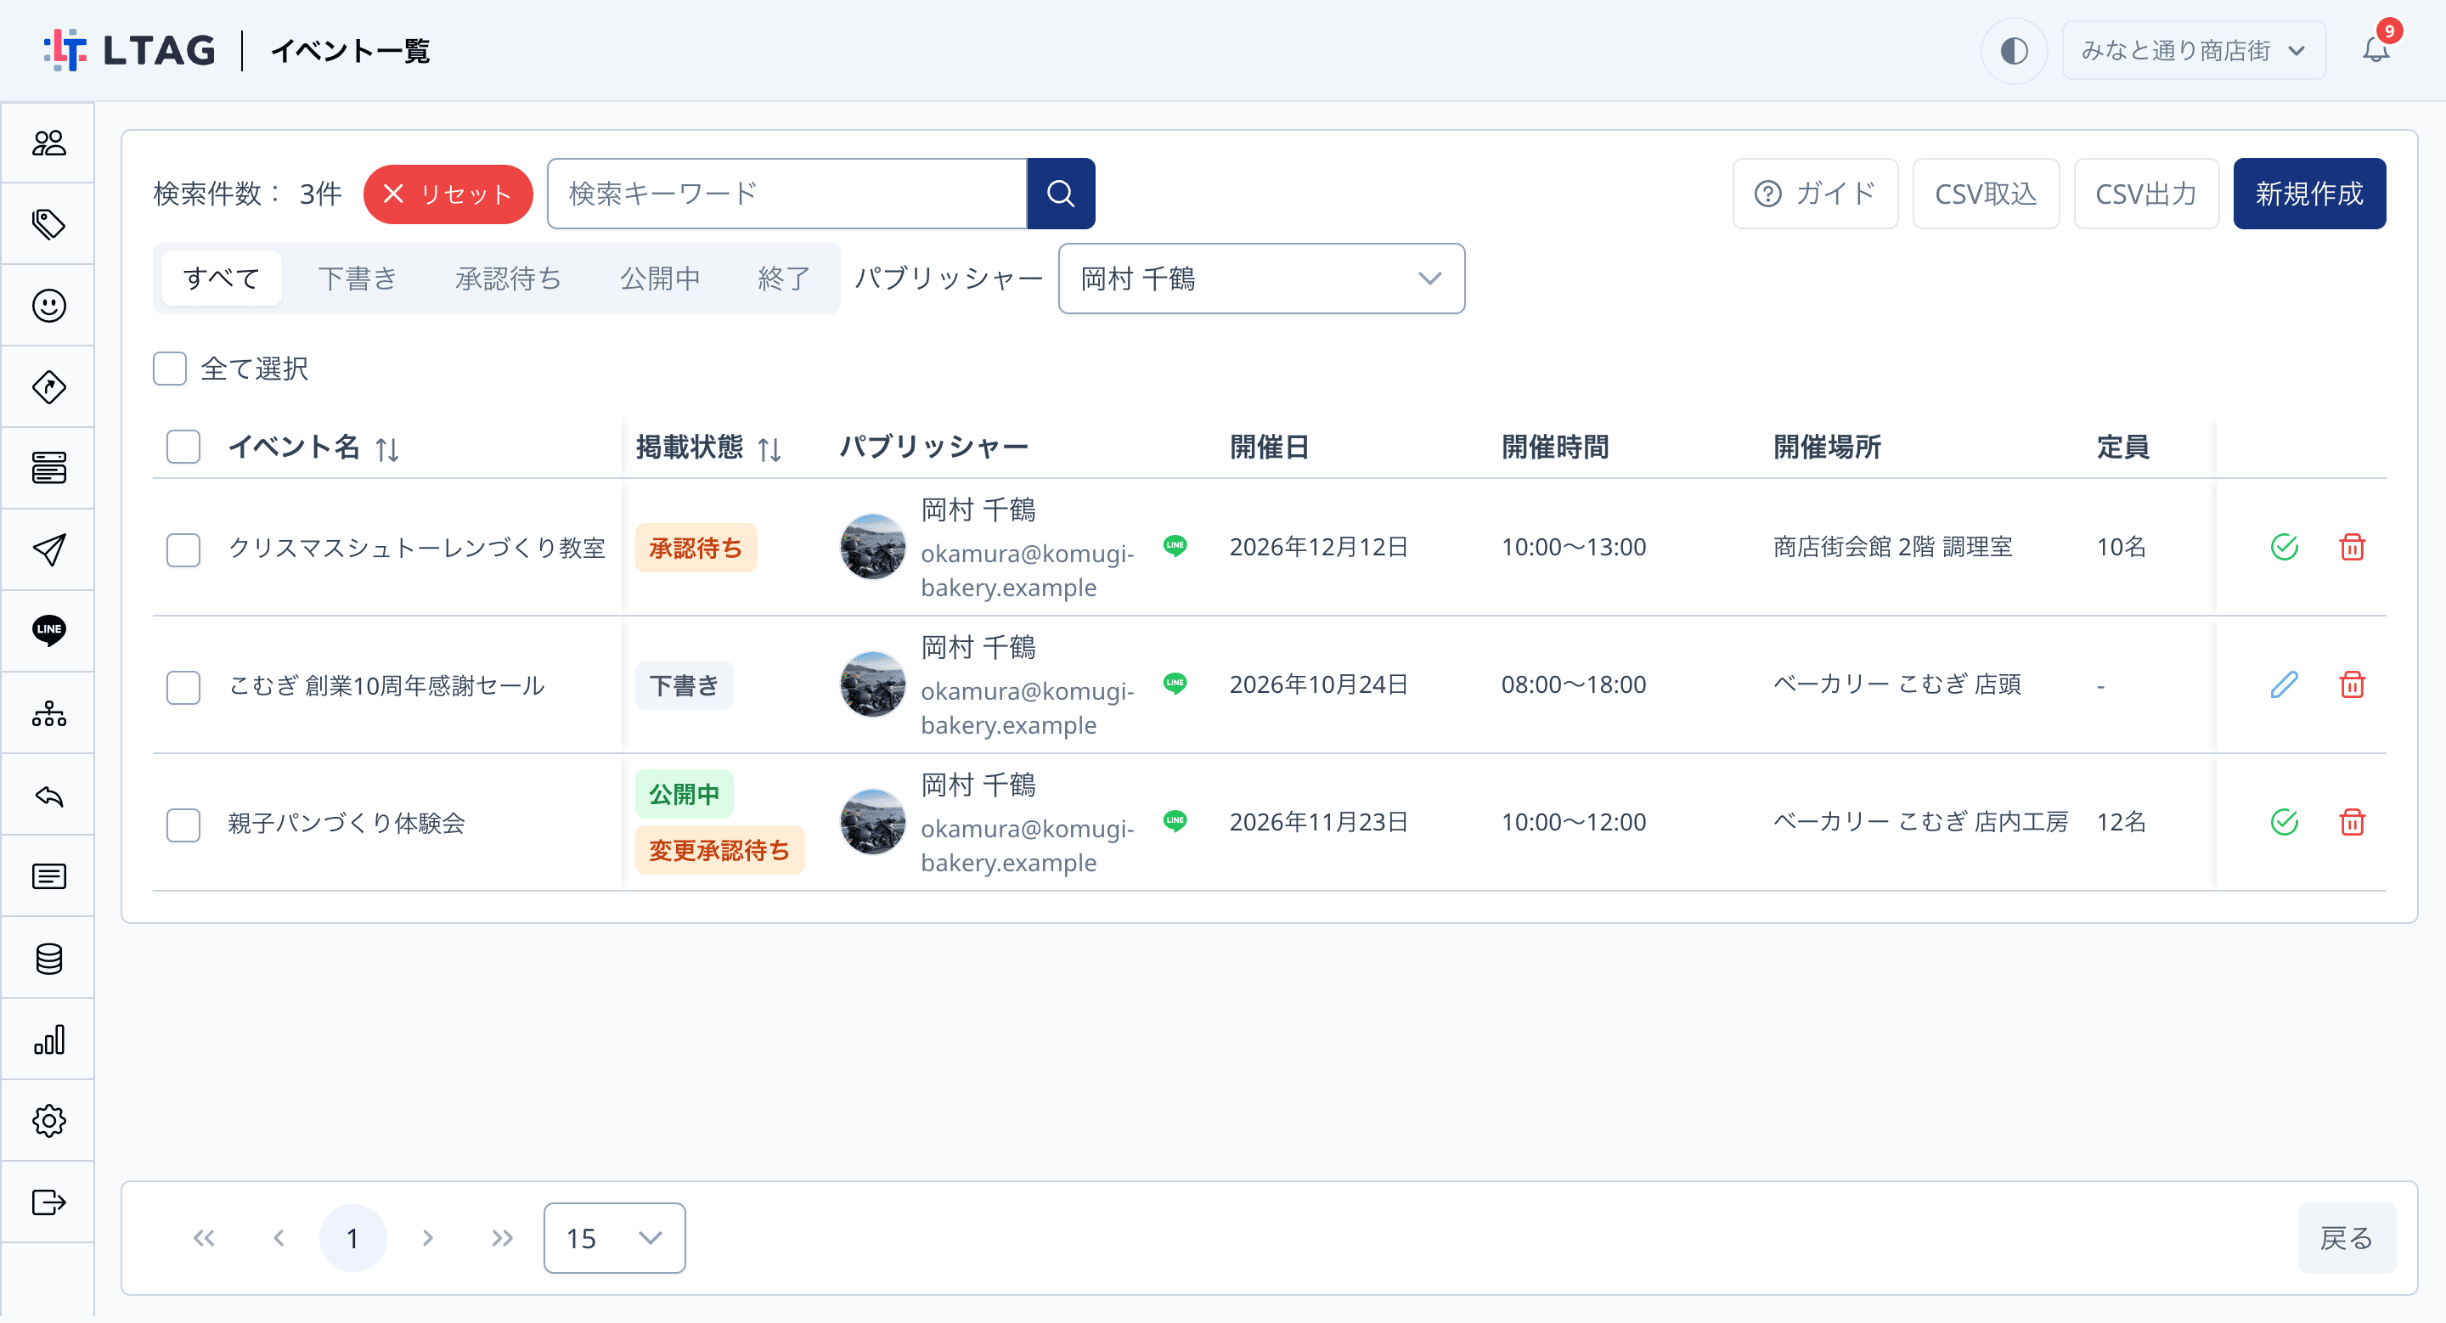
Task: Switch to the 公開中 tab
Action: [660, 279]
